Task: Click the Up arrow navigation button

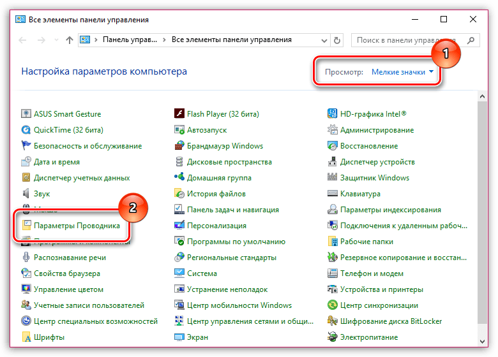Action: coord(69,40)
